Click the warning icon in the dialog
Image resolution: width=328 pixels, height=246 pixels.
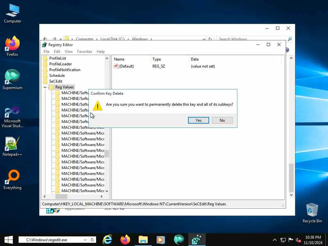click(x=98, y=106)
